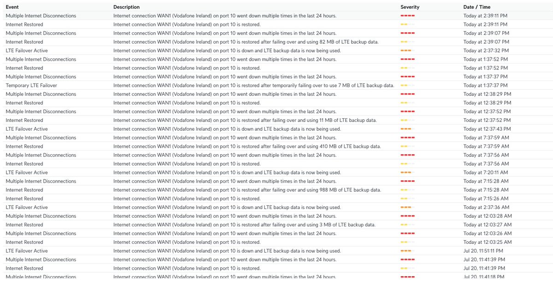Screen dimensions: 553x283
Task: Click the 'Today at 12:03:26 AM' timestamp
Action: pyautogui.click(x=488, y=234)
